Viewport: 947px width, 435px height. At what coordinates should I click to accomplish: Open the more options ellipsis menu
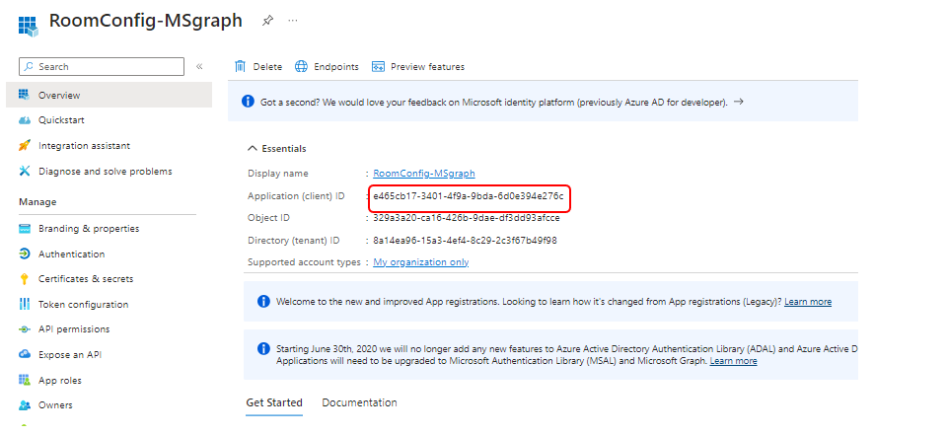coord(293,21)
